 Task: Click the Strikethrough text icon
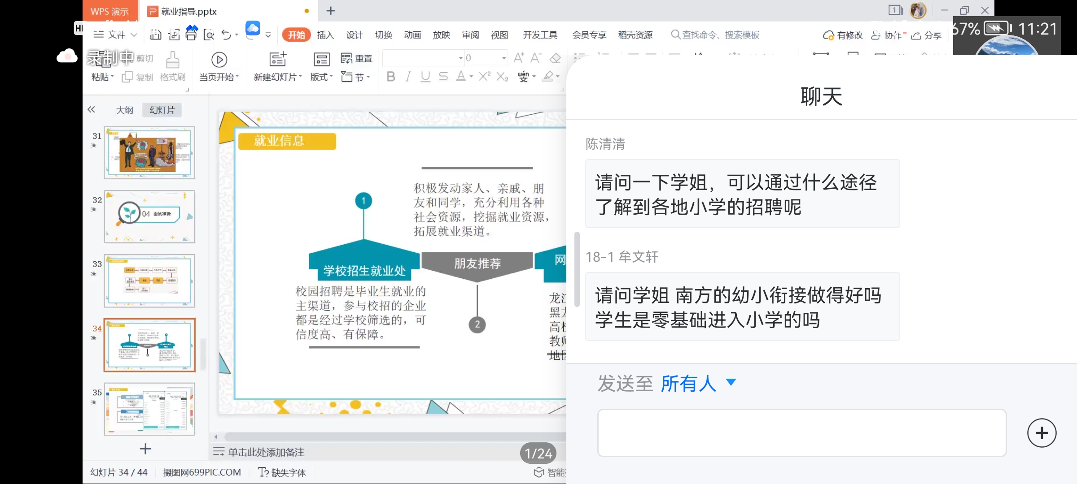click(443, 77)
